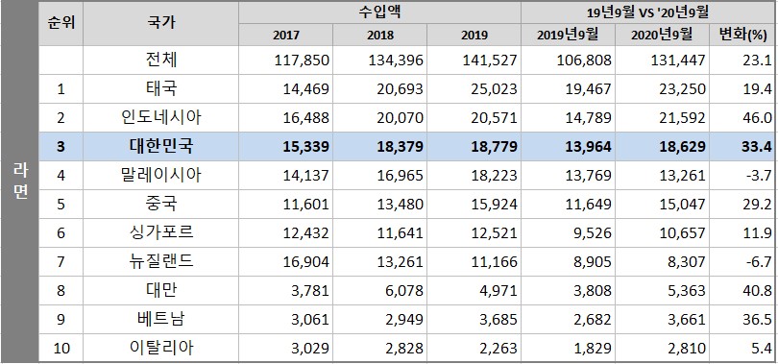Click total 2017 value 117,850

[x=302, y=61]
